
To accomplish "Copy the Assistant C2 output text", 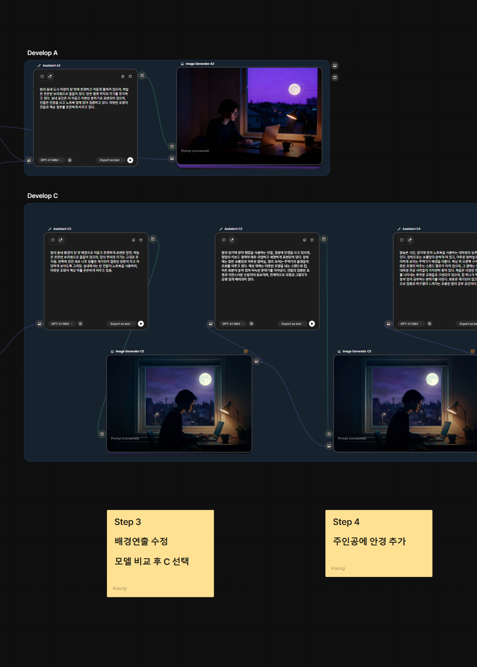I will [x=133, y=240].
